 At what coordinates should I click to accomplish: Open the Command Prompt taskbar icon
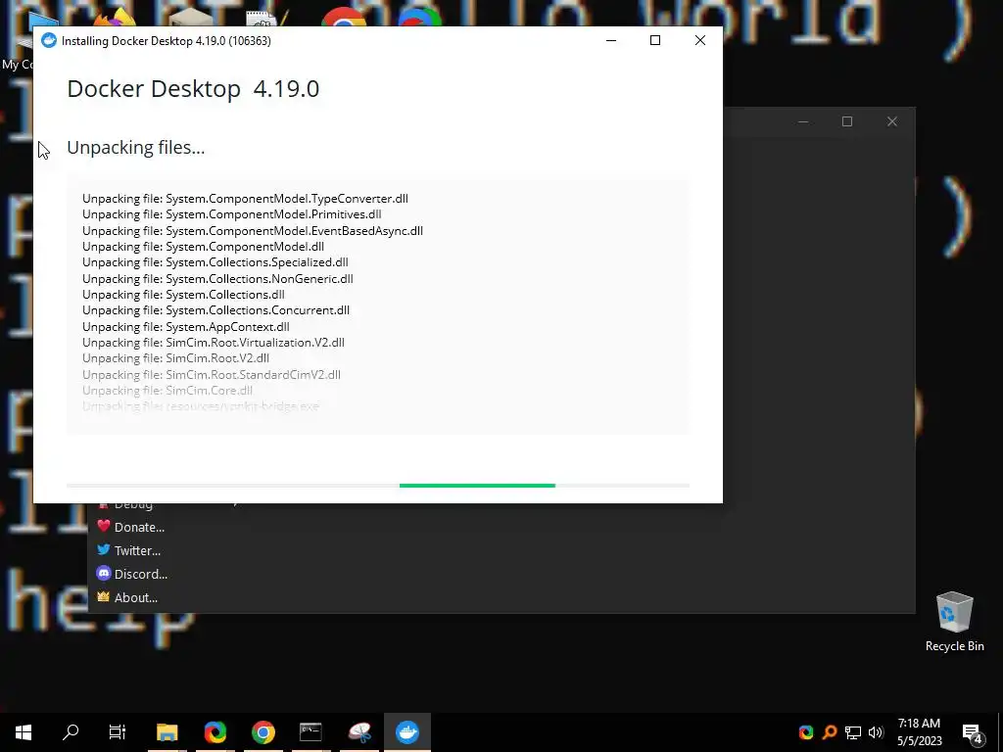pos(310,732)
